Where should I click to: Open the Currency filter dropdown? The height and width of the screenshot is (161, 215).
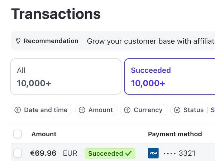click(148, 110)
